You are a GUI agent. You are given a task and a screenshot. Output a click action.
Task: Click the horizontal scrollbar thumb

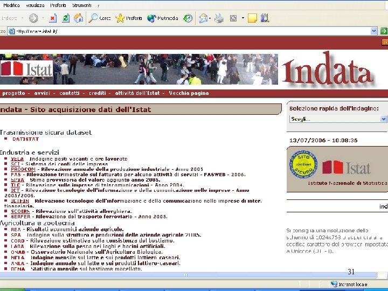tap(186, 275)
